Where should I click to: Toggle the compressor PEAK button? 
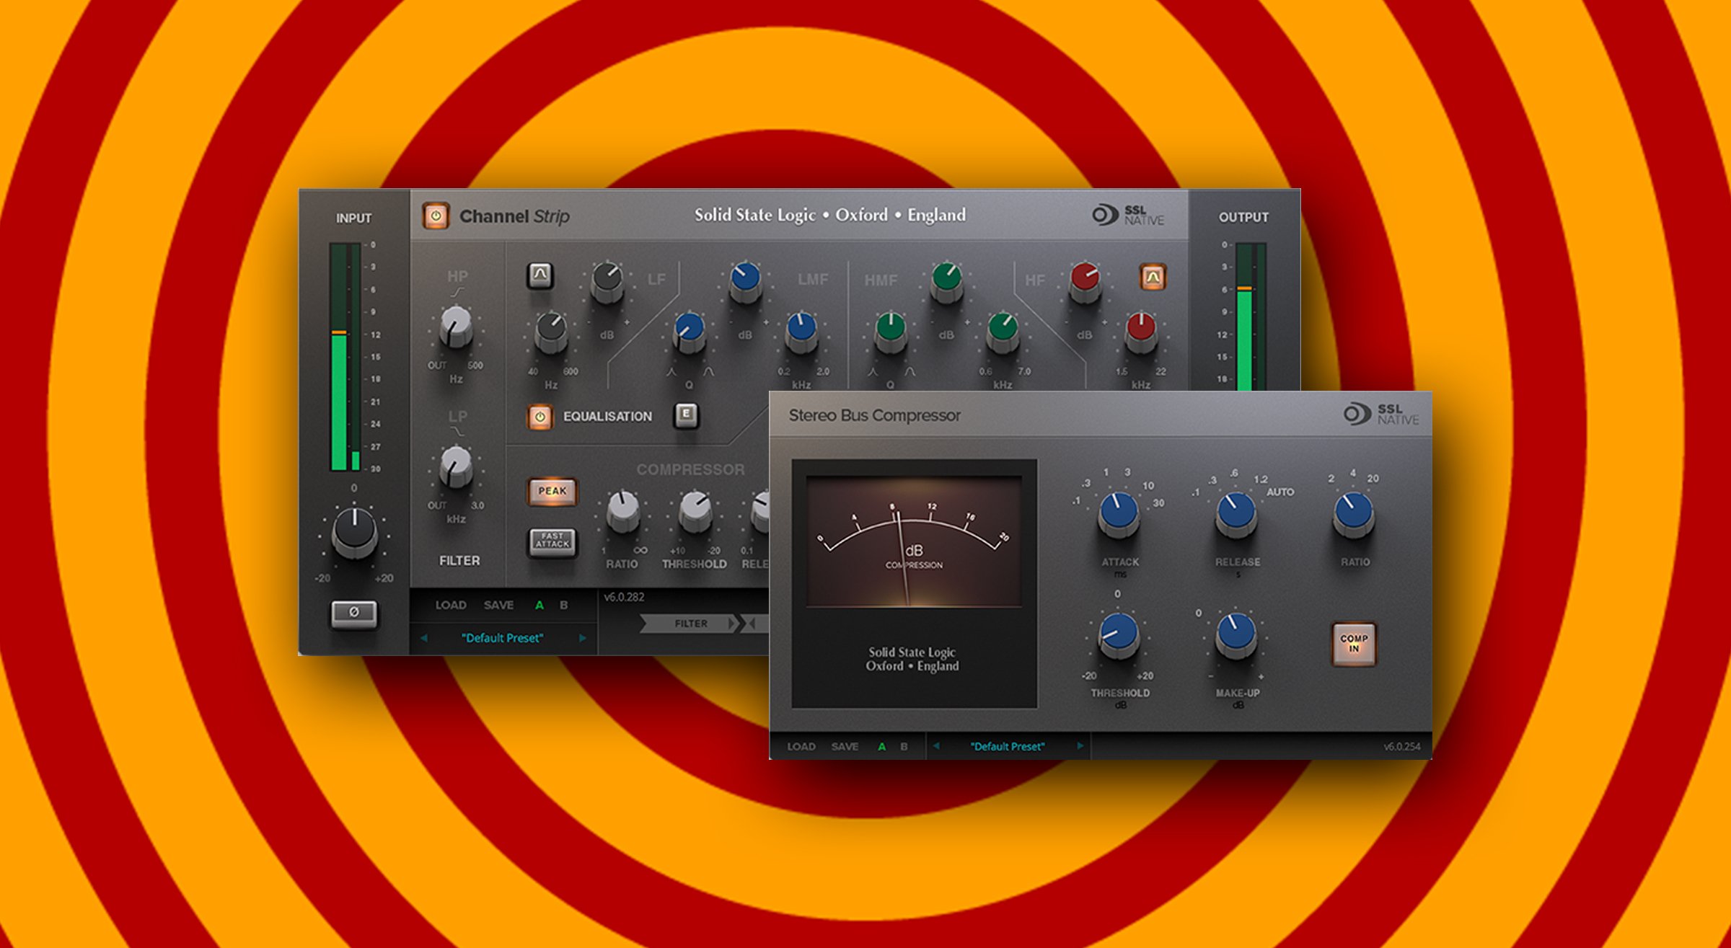click(x=552, y=491)
